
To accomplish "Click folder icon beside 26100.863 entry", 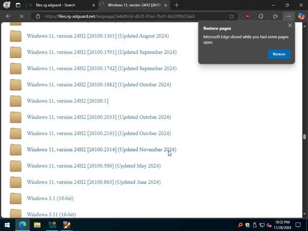I will tap(16, 182).
